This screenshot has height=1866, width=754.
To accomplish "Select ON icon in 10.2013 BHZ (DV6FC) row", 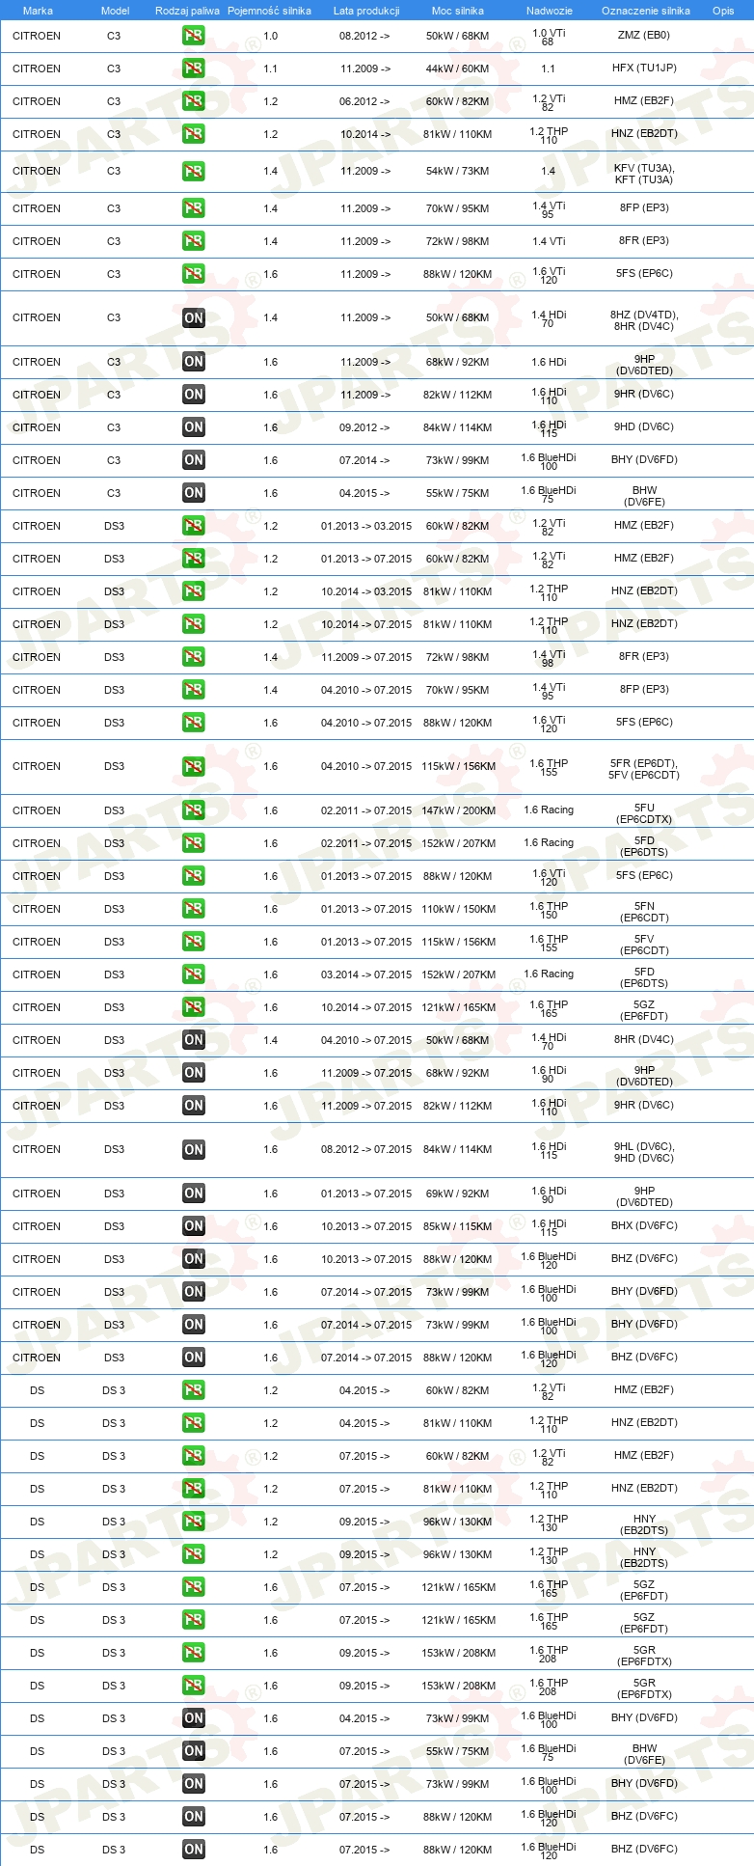I will 194,1259.
